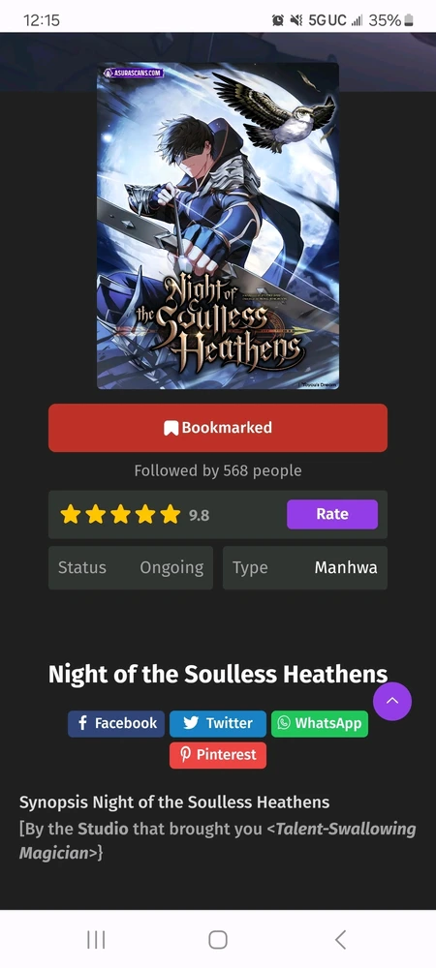Tap the Android back navigation icon
Viewport: 436px width, 968px height.
[x=340, y=940]
